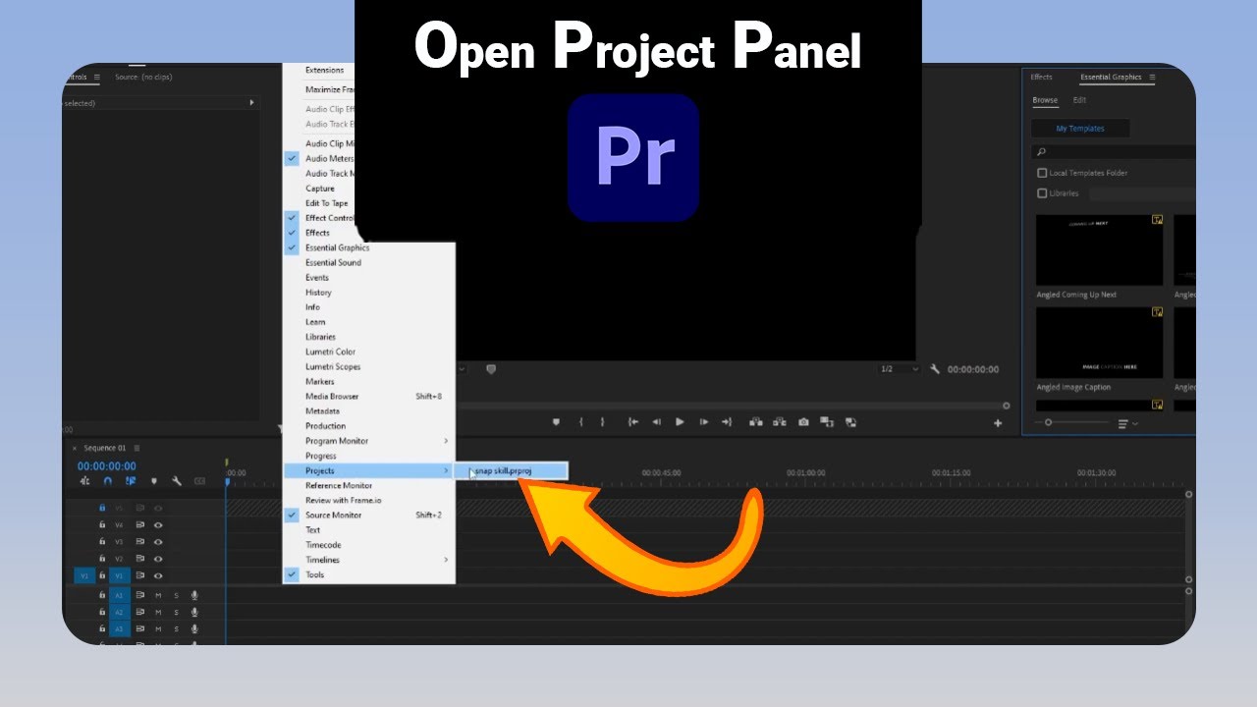The height and width of the screenshot is (707, 1257).
Task: Open playback resolution 1/2 dropdown
Action: (900, 369)
